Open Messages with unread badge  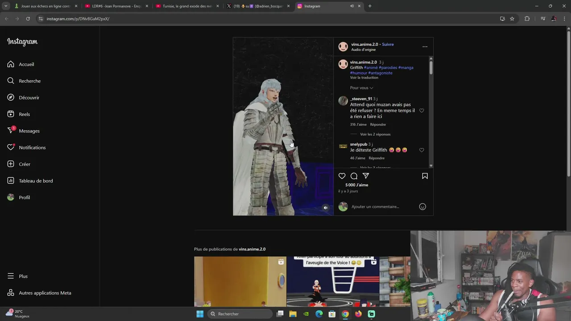23,131
